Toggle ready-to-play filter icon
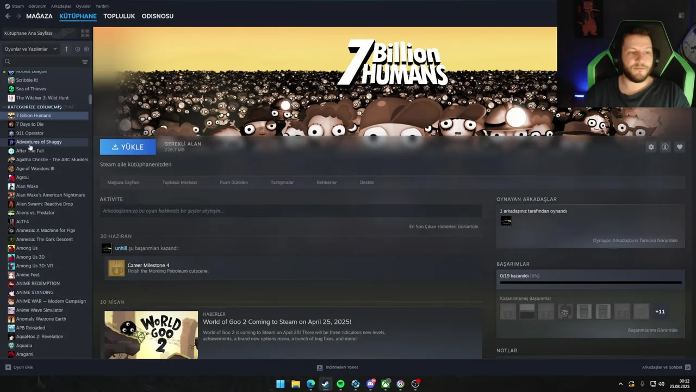This screenshot has width=696, height=392. click(86, 49)
